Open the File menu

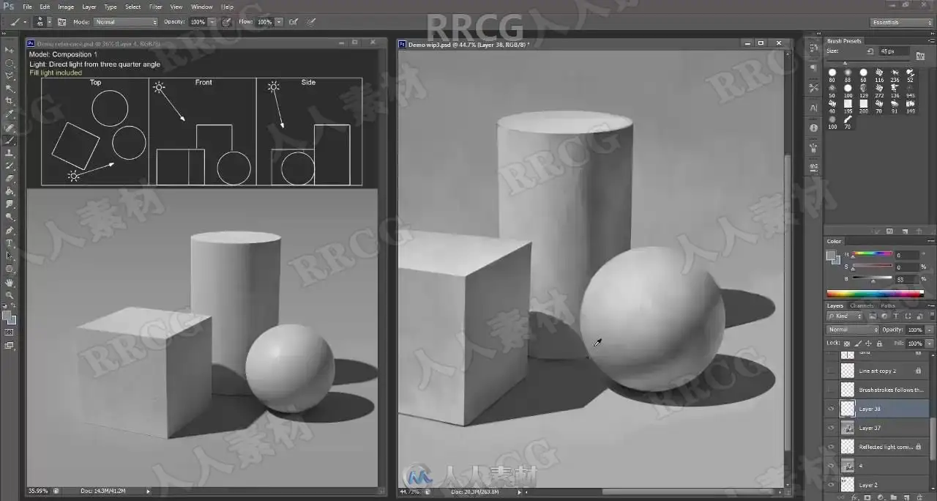27,7
